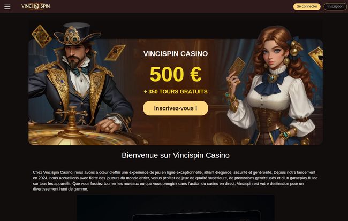Click the Chez Vincispin Casino intro paragraph
Viewport: 348px width, 221px height.
175,180
